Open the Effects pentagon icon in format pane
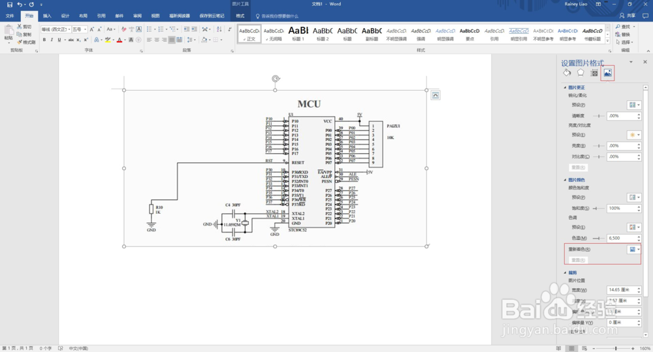Screen dimensions: 653x352 click(x=581, y=73)
